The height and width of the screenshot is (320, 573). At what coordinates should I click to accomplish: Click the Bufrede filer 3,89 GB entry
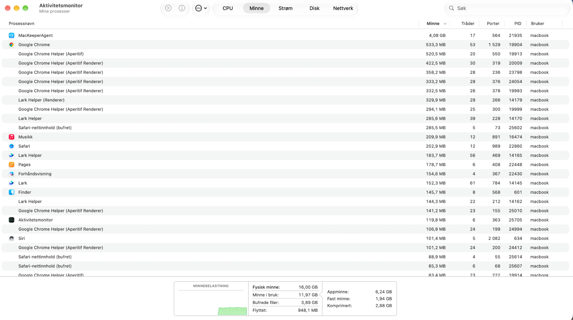tap(285, 303)
